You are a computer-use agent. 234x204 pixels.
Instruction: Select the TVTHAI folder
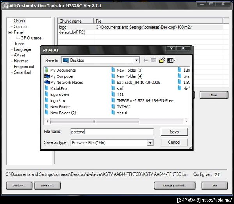tap(121, 107)
